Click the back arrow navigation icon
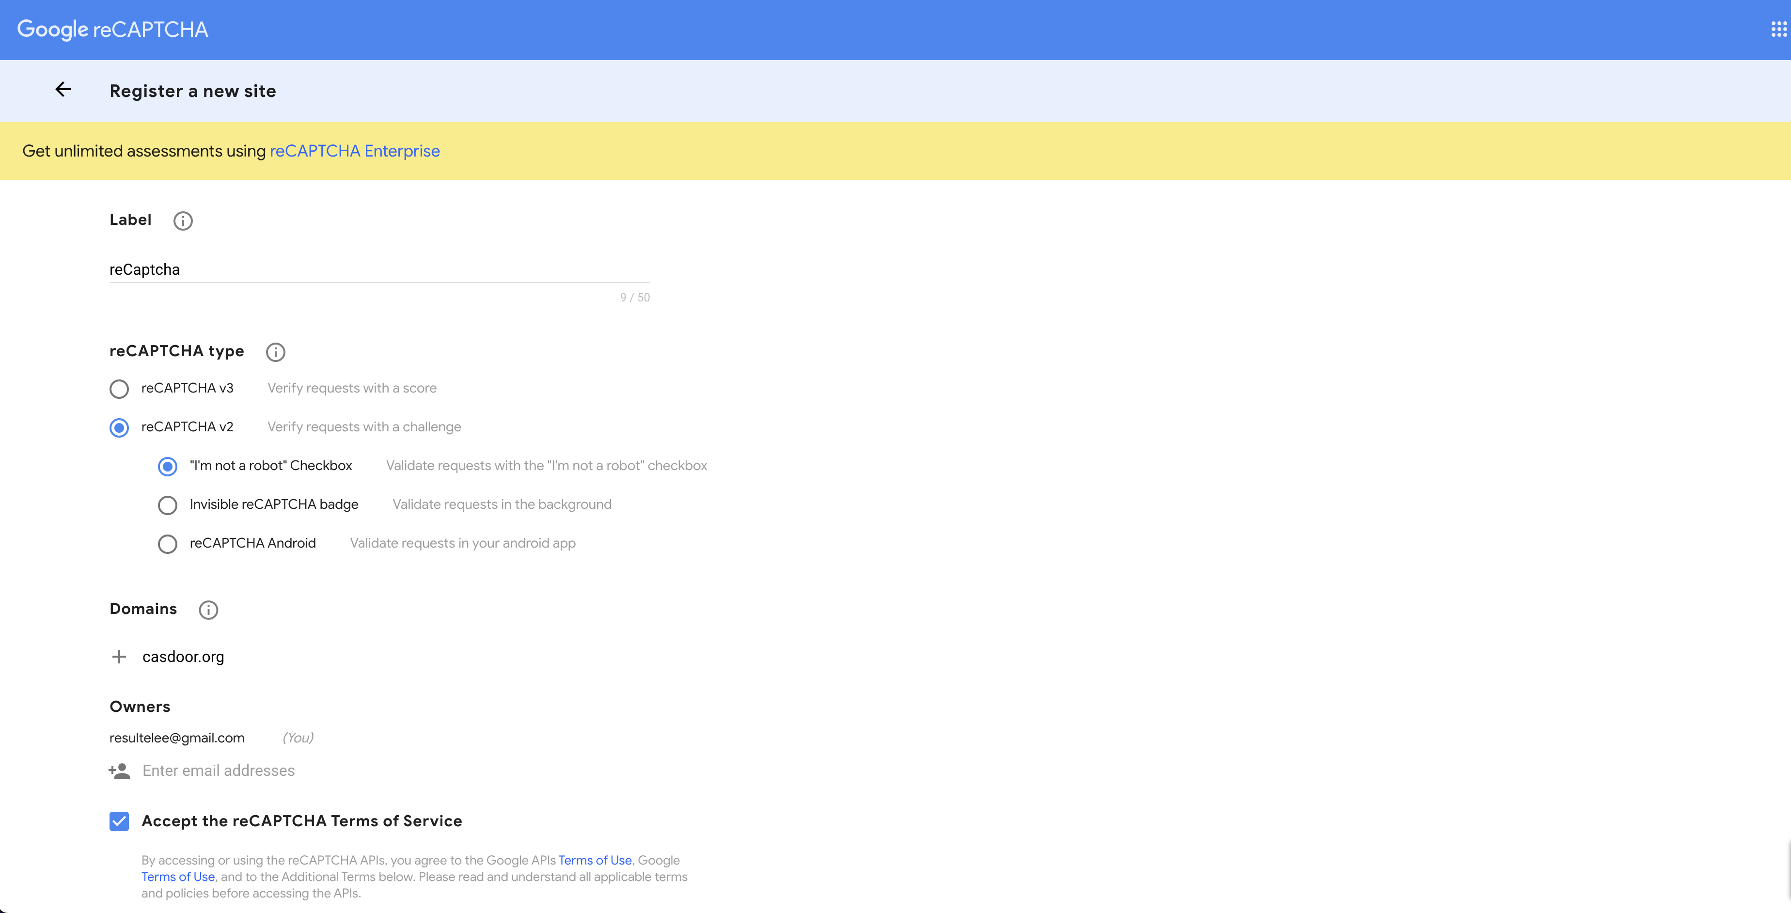The width and height of the screenshot is (1791, 913). click(63, 90)
